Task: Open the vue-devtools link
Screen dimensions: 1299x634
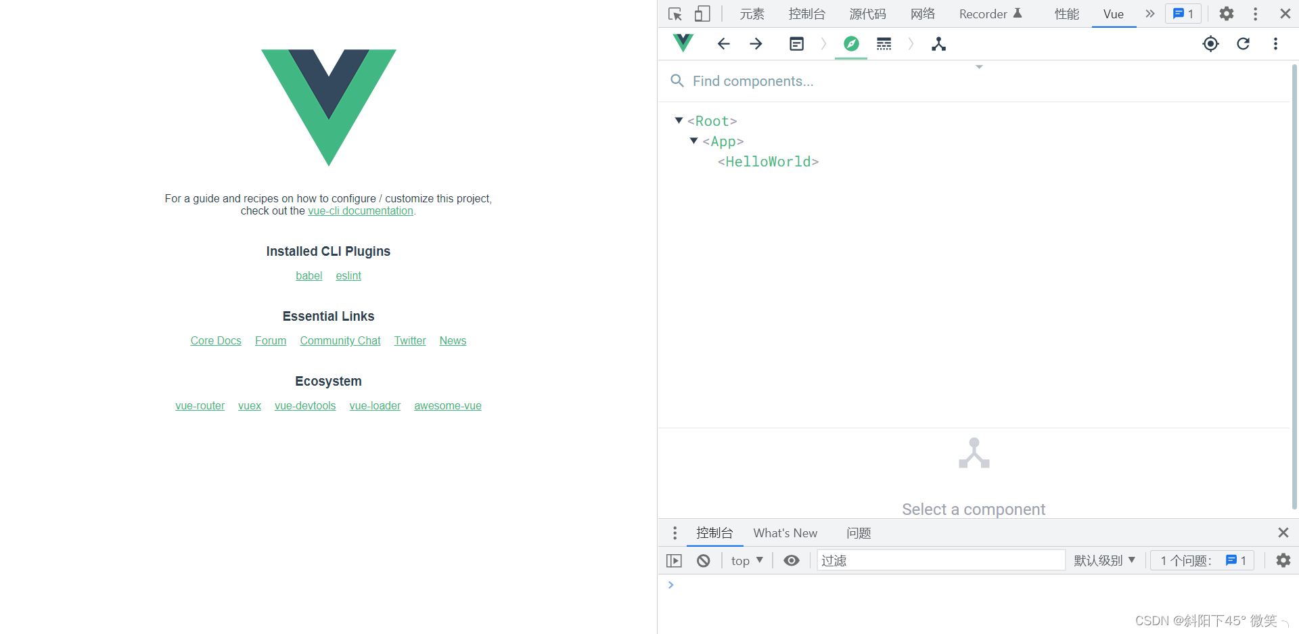Action: 305,406
